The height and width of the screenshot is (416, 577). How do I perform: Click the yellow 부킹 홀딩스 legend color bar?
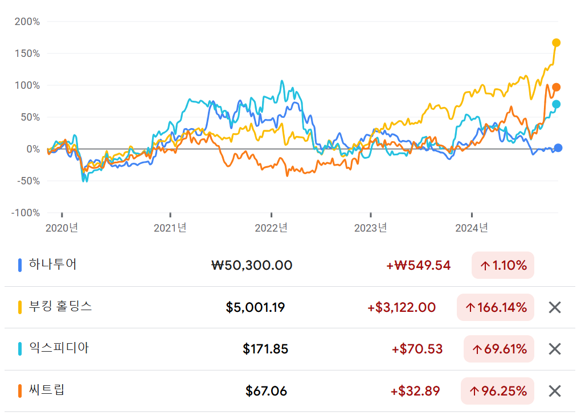pos(20,307)
